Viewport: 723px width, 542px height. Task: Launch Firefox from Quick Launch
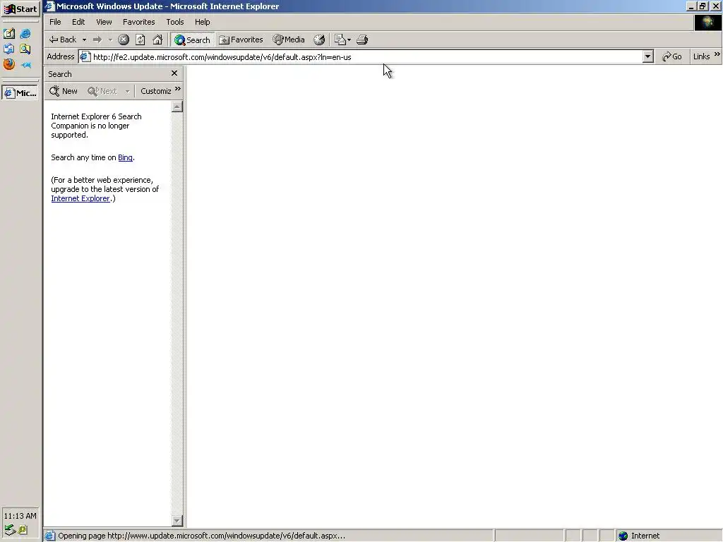(x=8, y=64)
